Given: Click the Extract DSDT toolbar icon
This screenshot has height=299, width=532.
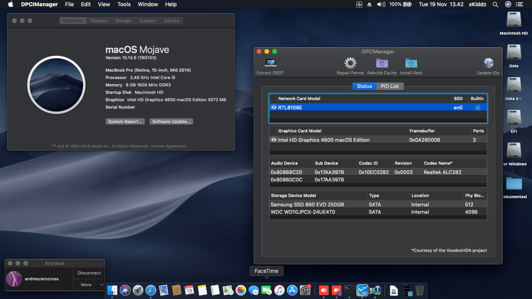Looking at the screenshot, I should pyautogui.click(x=270, y=63).
